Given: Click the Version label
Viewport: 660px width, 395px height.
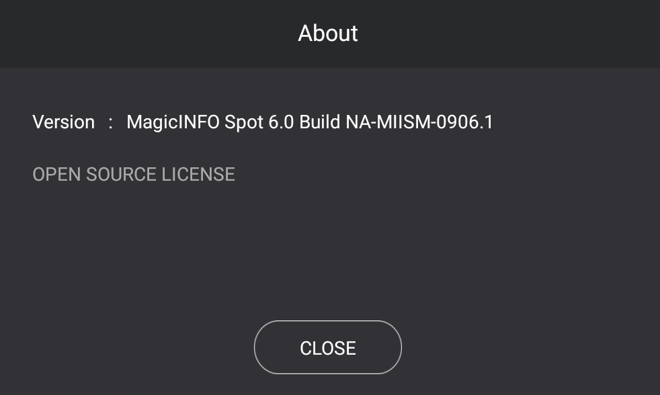Looking at the screenshot, I should pos(63,122).
